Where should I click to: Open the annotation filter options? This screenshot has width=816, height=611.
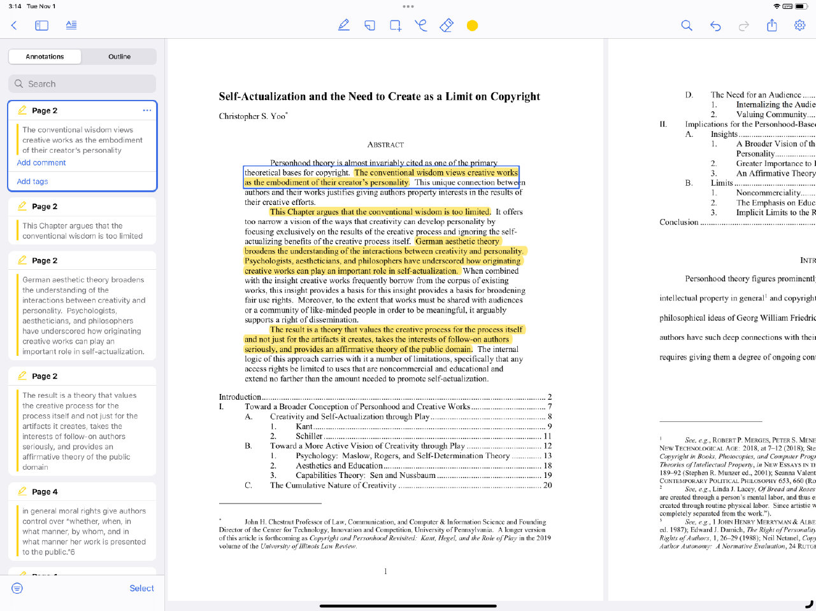click(x=17, y=588)
